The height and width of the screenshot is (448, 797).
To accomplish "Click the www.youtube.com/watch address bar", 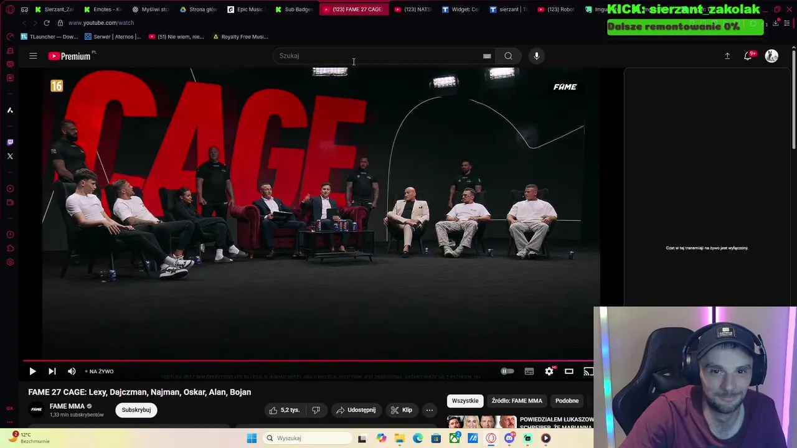I will (x=101, y=23).
